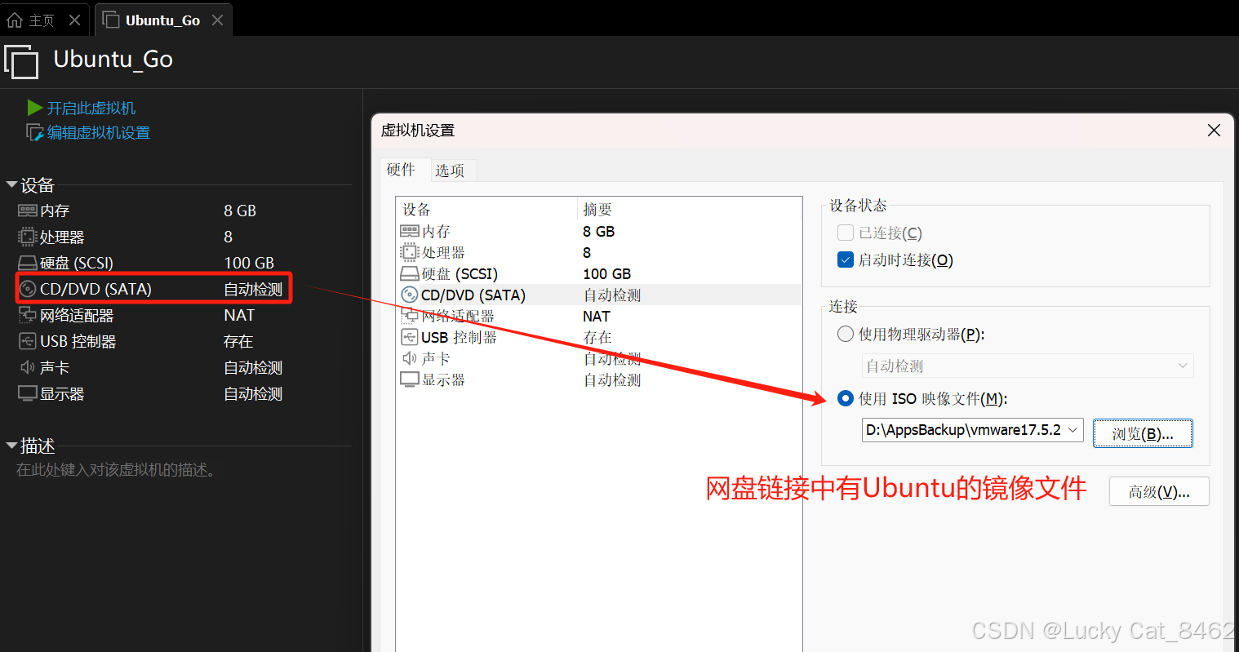The width and height of the screenshot is (1239, 652).
Task: Uncheck the 启动时连接(O) checkbox
Action: [x=846, y=259]
